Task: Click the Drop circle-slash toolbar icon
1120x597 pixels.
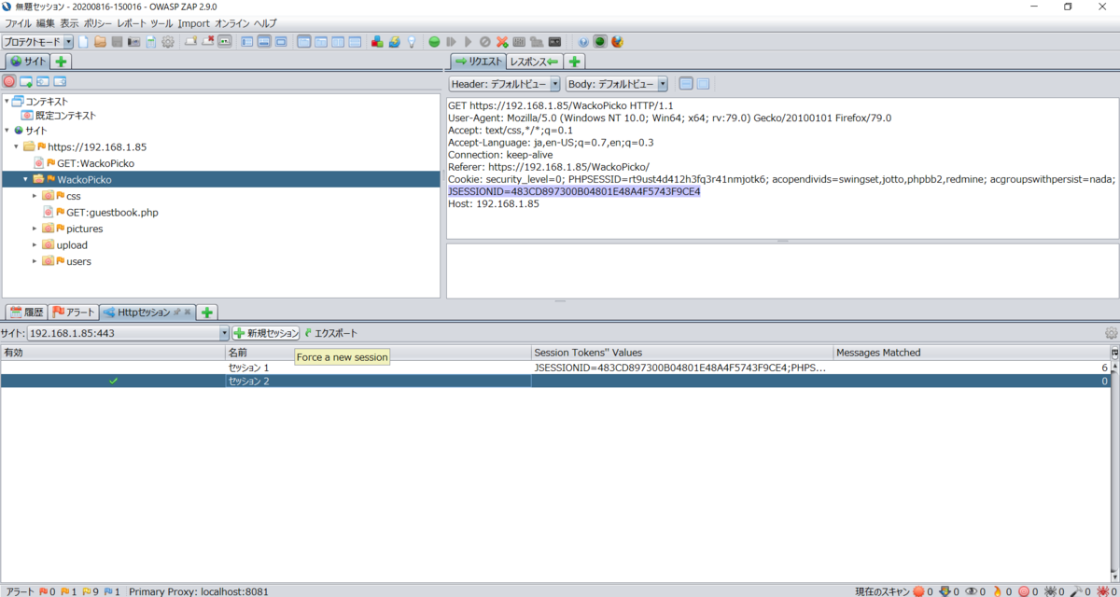Action: [x=485, y=42]
